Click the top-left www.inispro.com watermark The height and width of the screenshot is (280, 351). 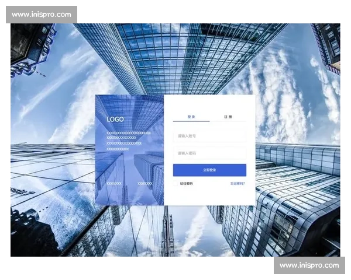[42, 15]
